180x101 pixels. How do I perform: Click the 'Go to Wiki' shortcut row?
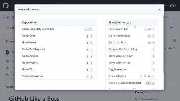(x=58, y=69)
